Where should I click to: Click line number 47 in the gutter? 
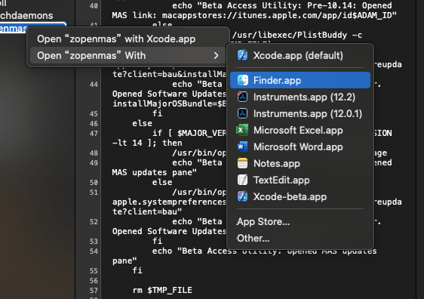[94, 133]
